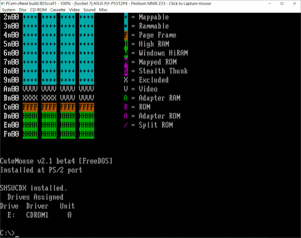Click the '2n00' row label

11,17
